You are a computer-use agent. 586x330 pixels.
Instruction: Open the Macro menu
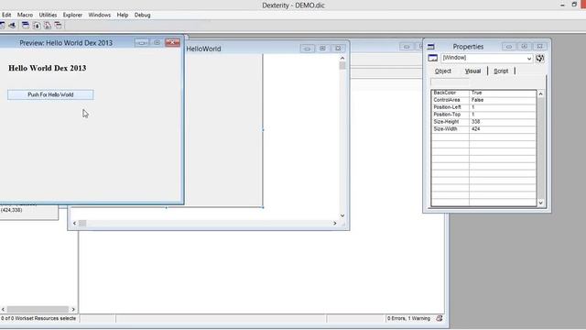25,15
